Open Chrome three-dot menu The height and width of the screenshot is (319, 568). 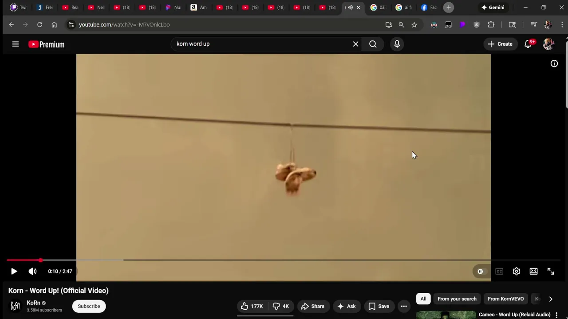pyautogui.click(x=562, y=25)
